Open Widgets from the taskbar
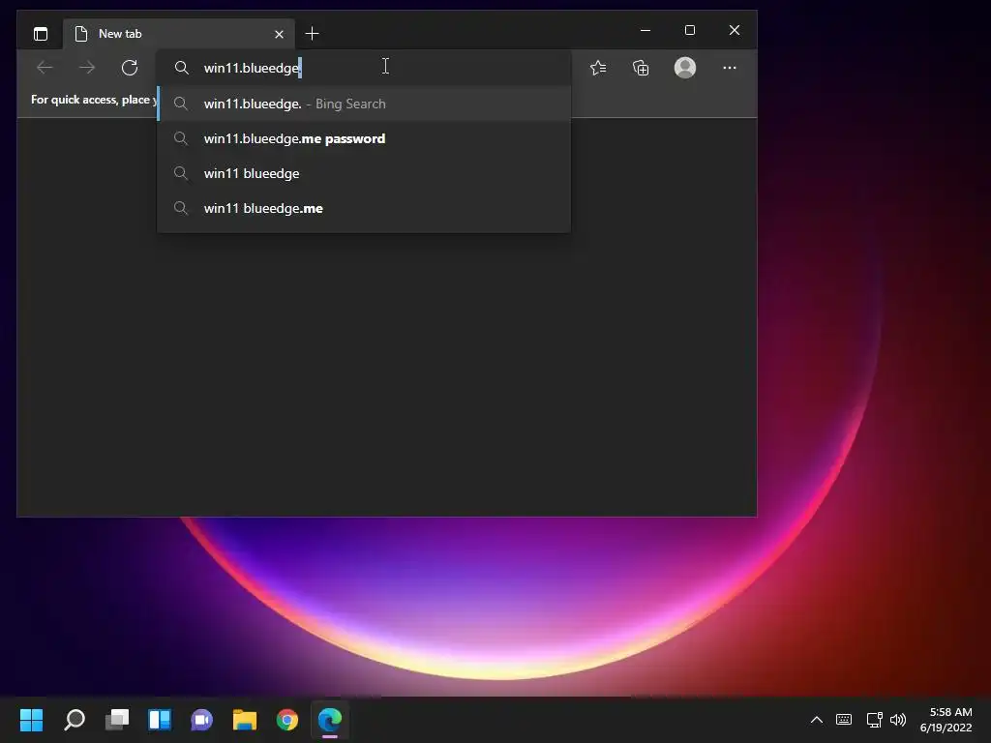 (x=160, y=720)
